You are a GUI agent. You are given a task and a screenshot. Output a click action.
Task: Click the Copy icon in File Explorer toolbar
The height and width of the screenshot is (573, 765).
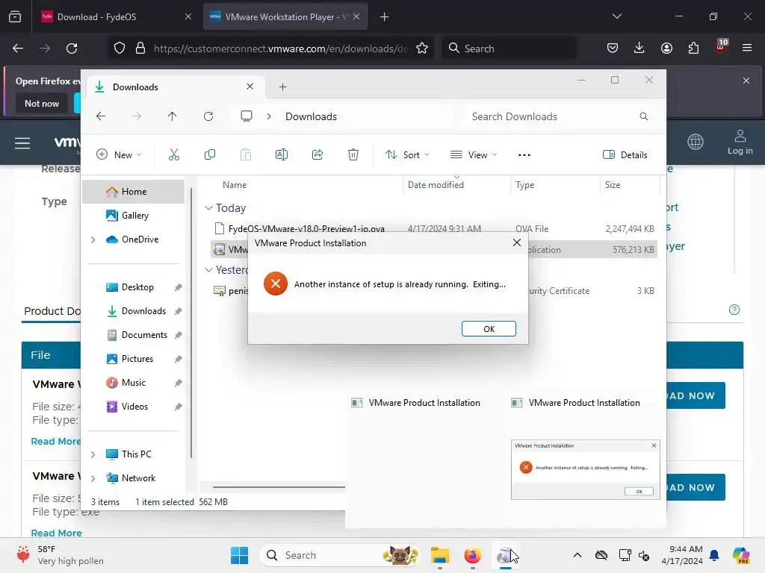click(x=210, y=155)
